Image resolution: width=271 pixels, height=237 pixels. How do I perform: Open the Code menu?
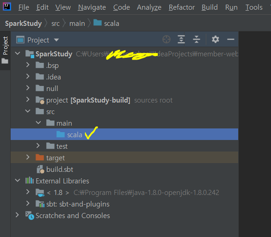tap(122, 7)
